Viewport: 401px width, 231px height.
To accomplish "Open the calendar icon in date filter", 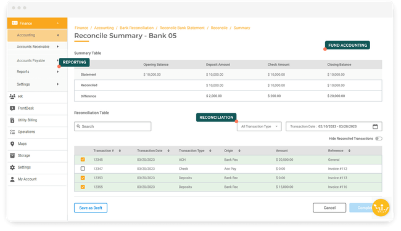I will [x=375, y=126].
